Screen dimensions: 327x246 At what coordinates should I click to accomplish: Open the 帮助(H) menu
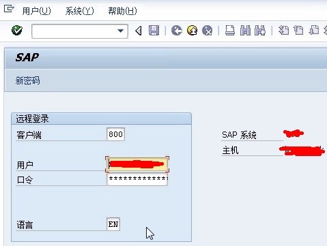click(x=122, y=11)
